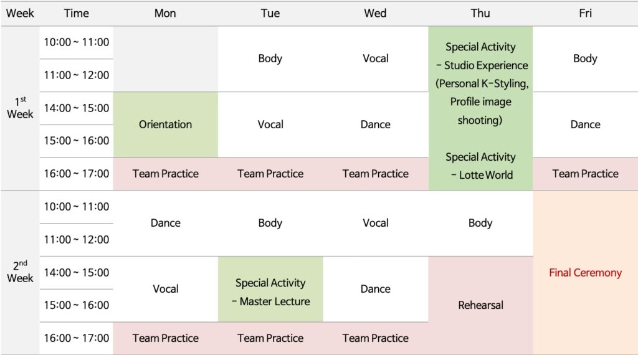Select first week Friday Dance cell

585,125
